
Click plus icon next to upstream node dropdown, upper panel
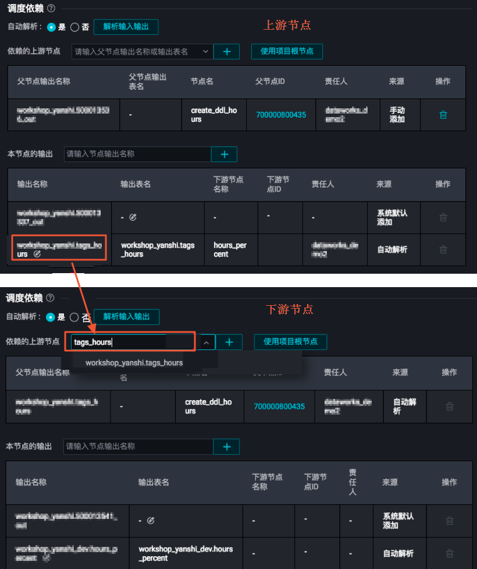point(226,51)
